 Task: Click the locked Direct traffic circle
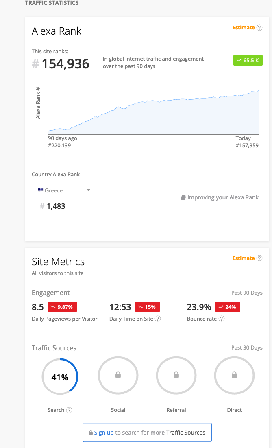234,376
